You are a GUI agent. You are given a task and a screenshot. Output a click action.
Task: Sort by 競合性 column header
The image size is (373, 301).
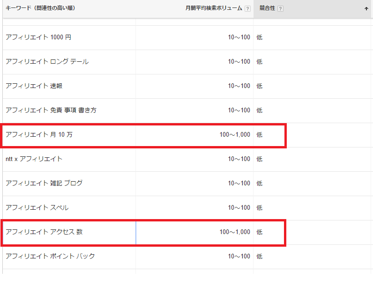tap(267, 8)
